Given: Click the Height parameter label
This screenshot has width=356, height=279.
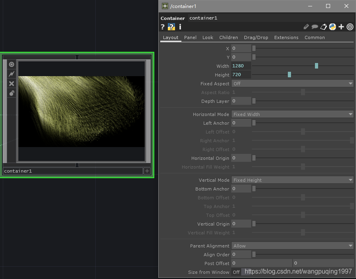Looking at the screenshot, I should point(222,75).
